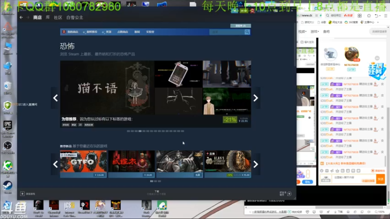This screenshot has width=390, height=219.
Task: Open the 猫不语 featured game banner
Action: [107, 88]
